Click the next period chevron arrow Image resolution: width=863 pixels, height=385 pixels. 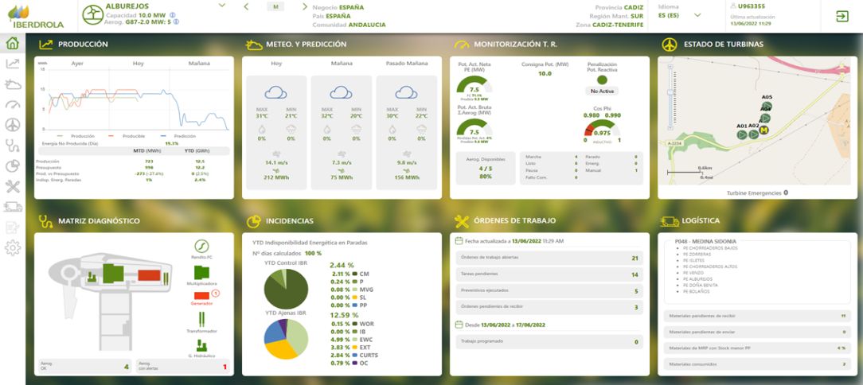click(305, 6)
